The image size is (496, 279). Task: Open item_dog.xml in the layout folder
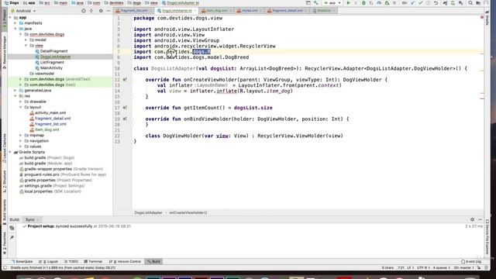pyautogui.click(x=46, y=129)
